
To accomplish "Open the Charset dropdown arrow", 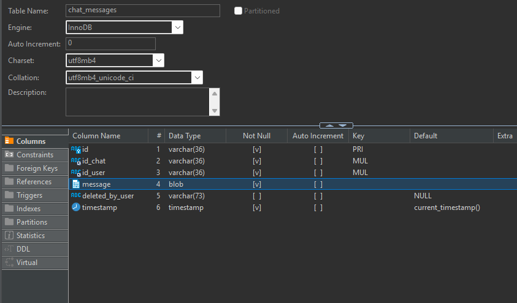I will coord(159,61).
